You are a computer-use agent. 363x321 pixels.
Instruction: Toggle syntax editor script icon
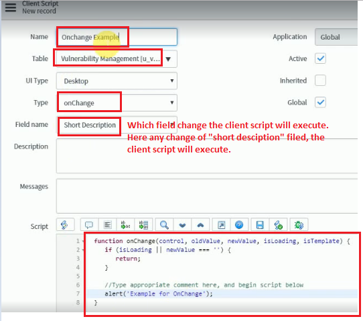click(x=65, y=225)
